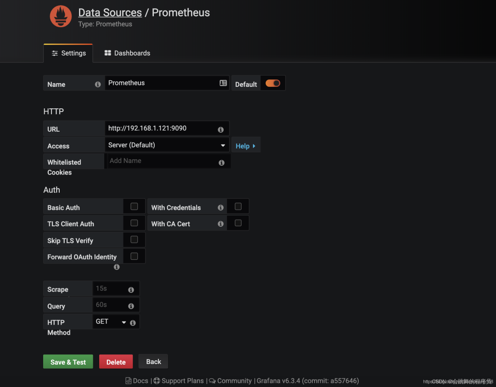Toggle the Default data source switch
Screen dimensions: 496x387
[x=273, y=83]
